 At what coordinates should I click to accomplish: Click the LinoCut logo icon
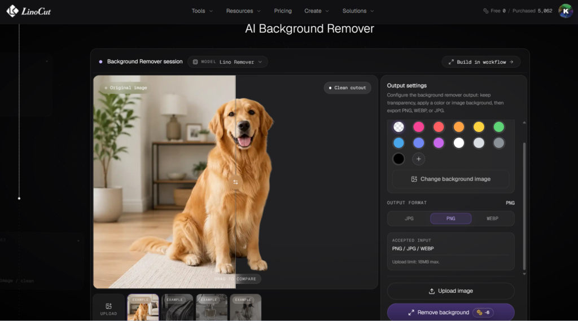(12, 11)
